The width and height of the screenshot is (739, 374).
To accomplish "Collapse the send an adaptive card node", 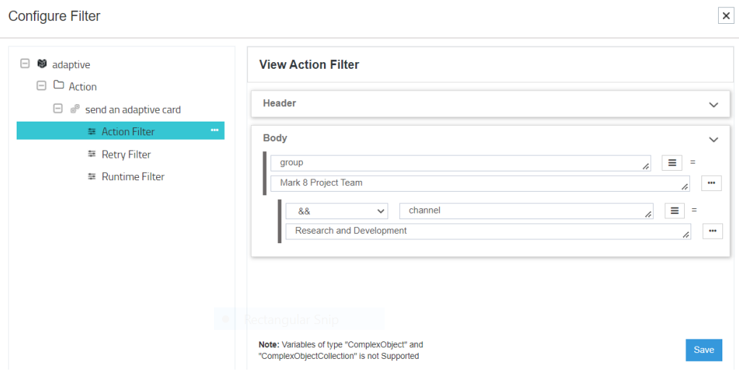I will 58,109.
